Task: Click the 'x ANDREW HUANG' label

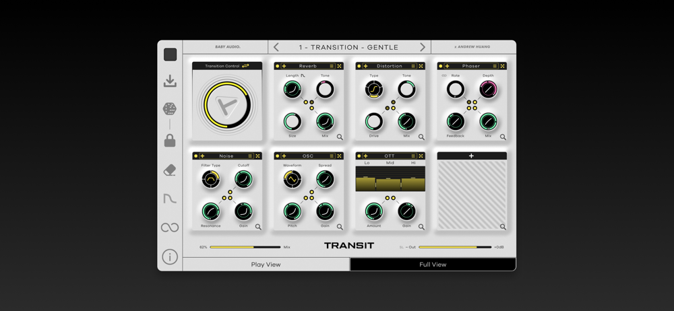Action: point(472,47)
